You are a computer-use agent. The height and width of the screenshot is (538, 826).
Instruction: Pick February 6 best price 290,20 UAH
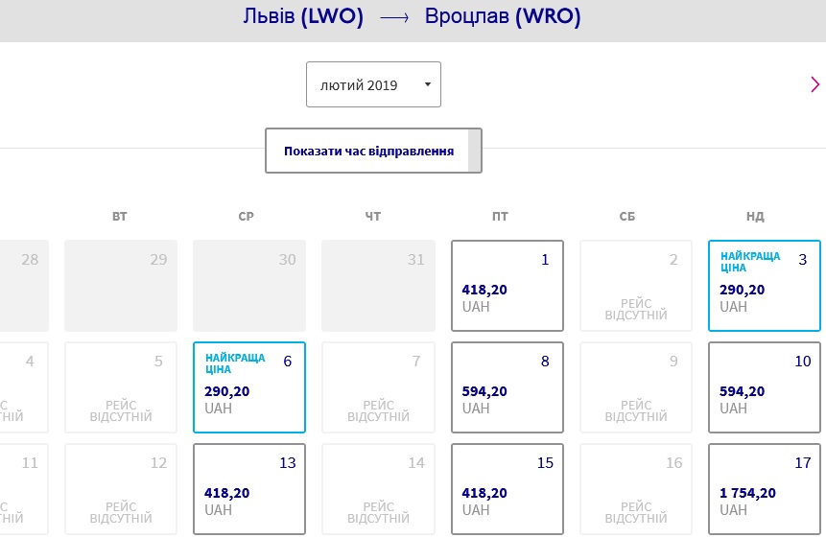pyautogui.click(x=249, y=387)
